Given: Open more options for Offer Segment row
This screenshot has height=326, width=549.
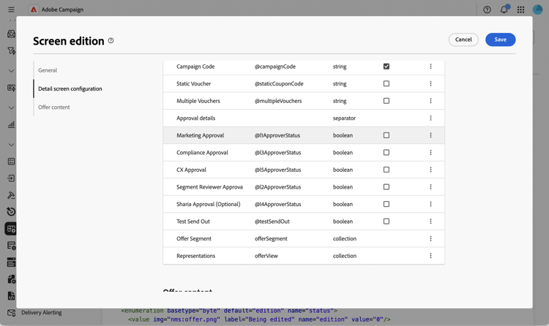Looking at the screenshot, I should pos(430,238).
